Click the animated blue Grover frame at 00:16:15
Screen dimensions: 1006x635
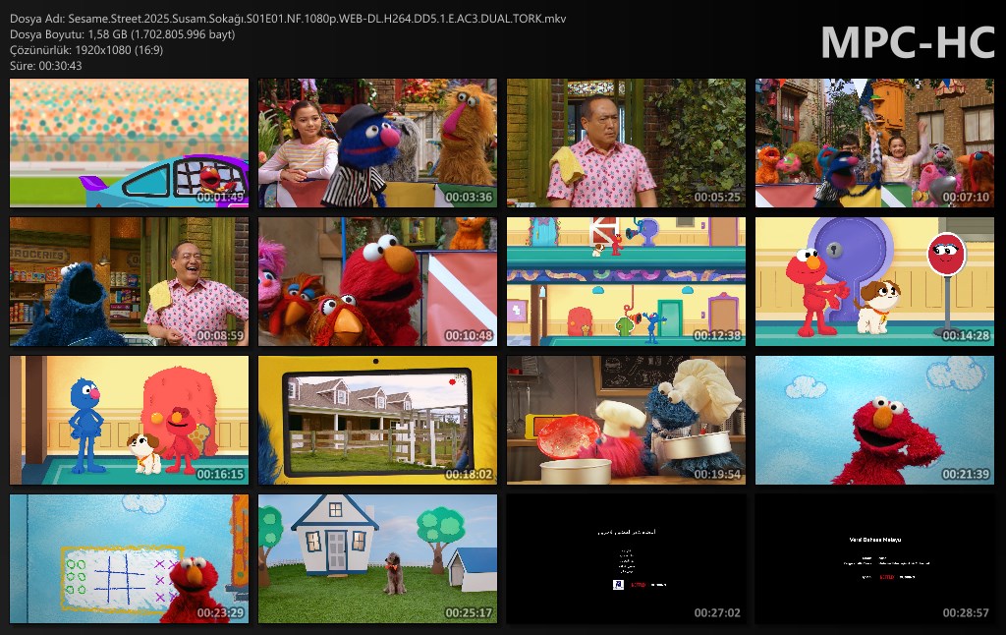[x=129, y=421]
